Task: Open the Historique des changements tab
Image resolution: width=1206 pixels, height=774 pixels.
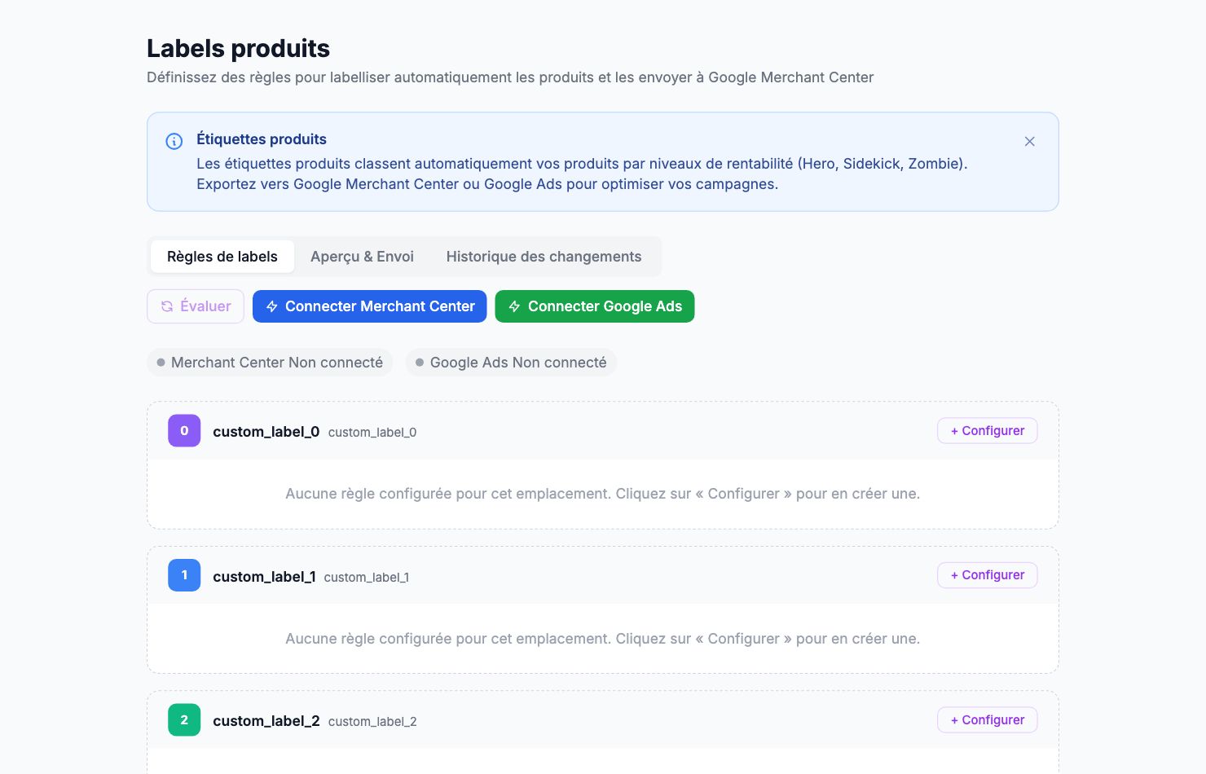Action: pyautogui.click(x=544, y=257)
